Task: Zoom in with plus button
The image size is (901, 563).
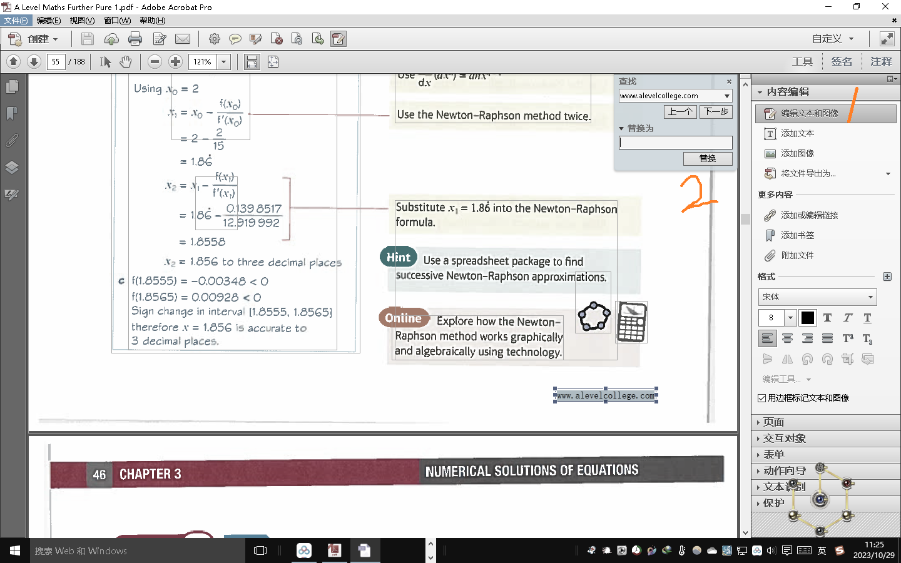Action: click(176, 61)
